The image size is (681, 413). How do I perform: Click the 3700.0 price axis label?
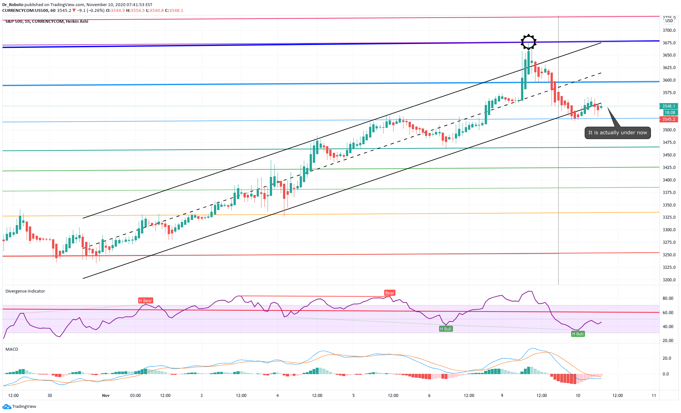(x=669, y=31)
